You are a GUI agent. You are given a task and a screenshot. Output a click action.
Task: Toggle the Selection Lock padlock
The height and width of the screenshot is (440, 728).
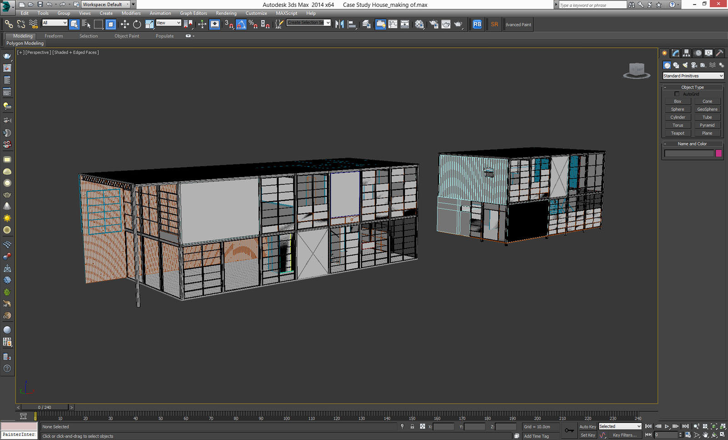(x=412, y=426)
